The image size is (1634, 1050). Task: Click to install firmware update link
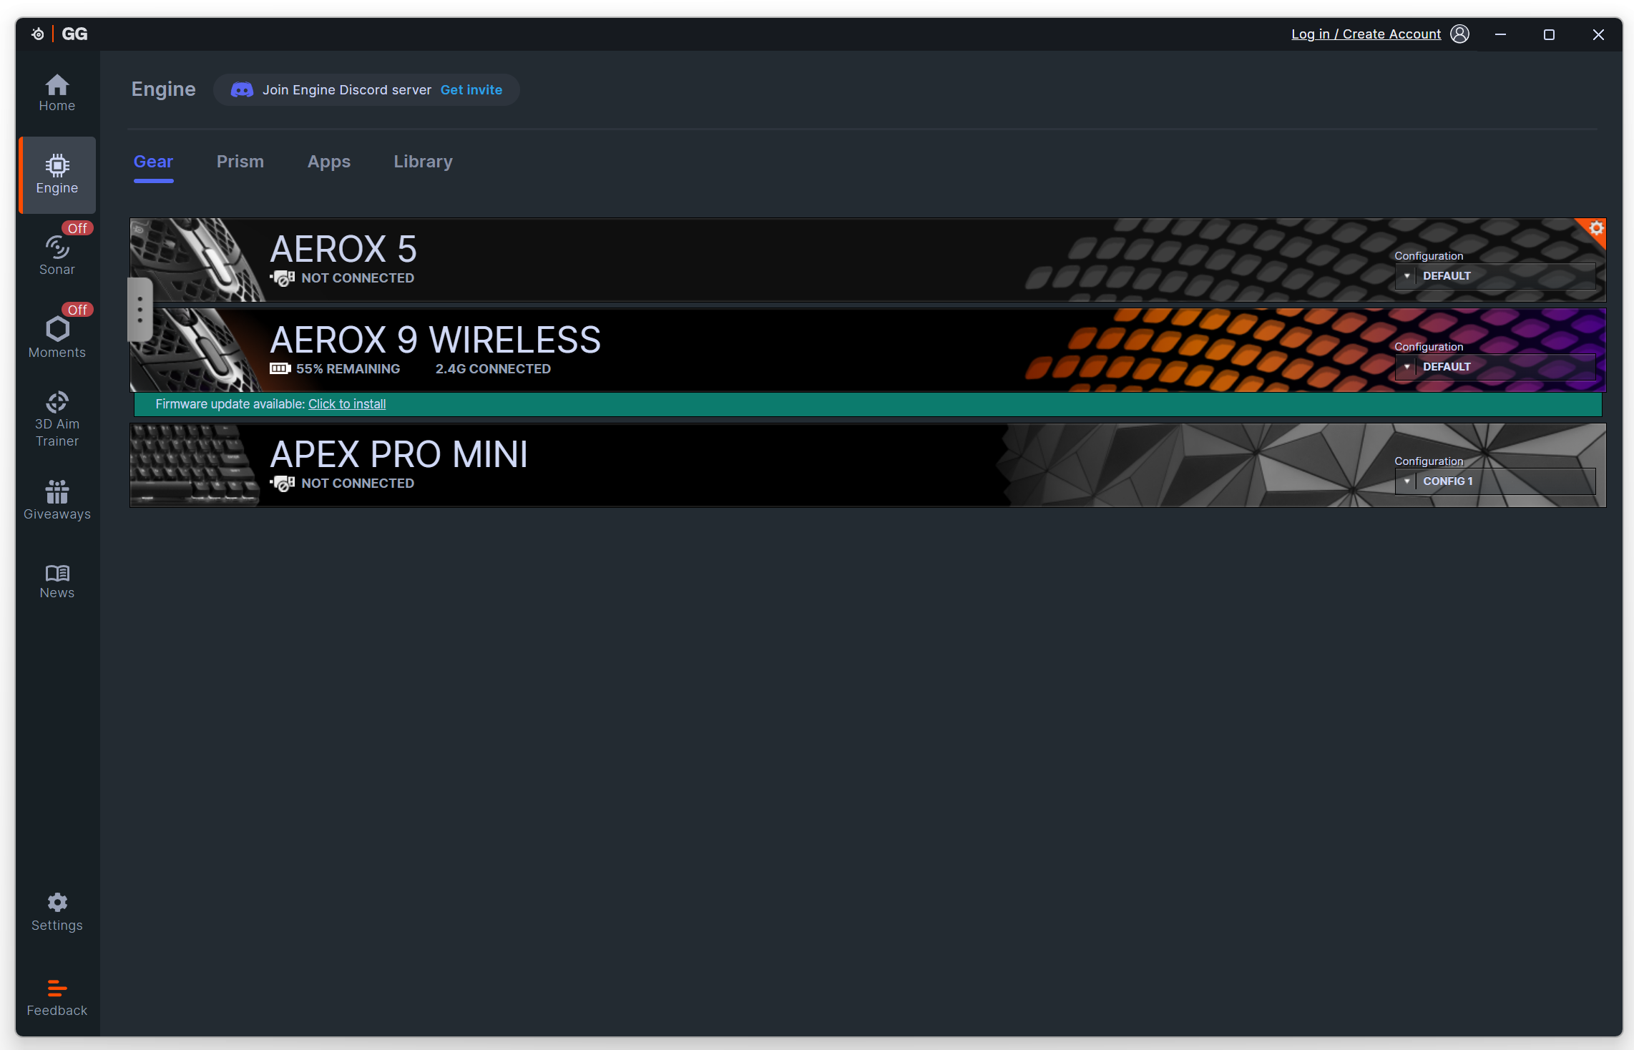pyautogui.click(x=347, y=404)
